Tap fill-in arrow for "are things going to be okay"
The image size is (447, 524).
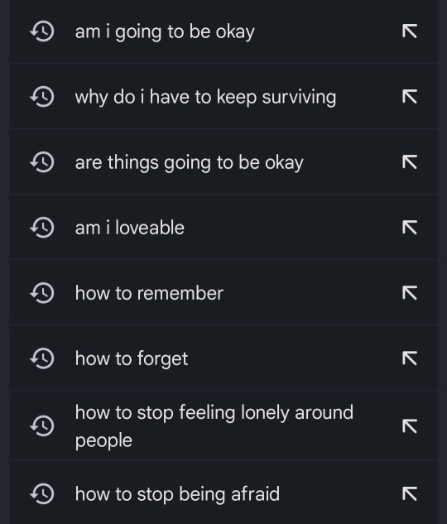point(410,162)
